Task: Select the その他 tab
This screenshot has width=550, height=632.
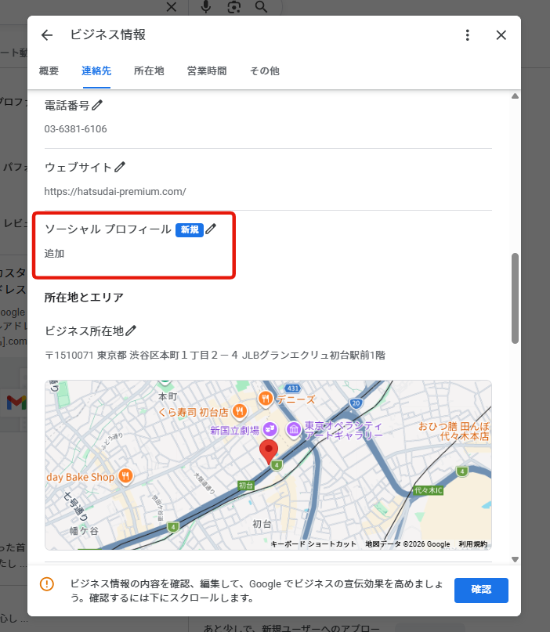Action: [x=264, y=71]
